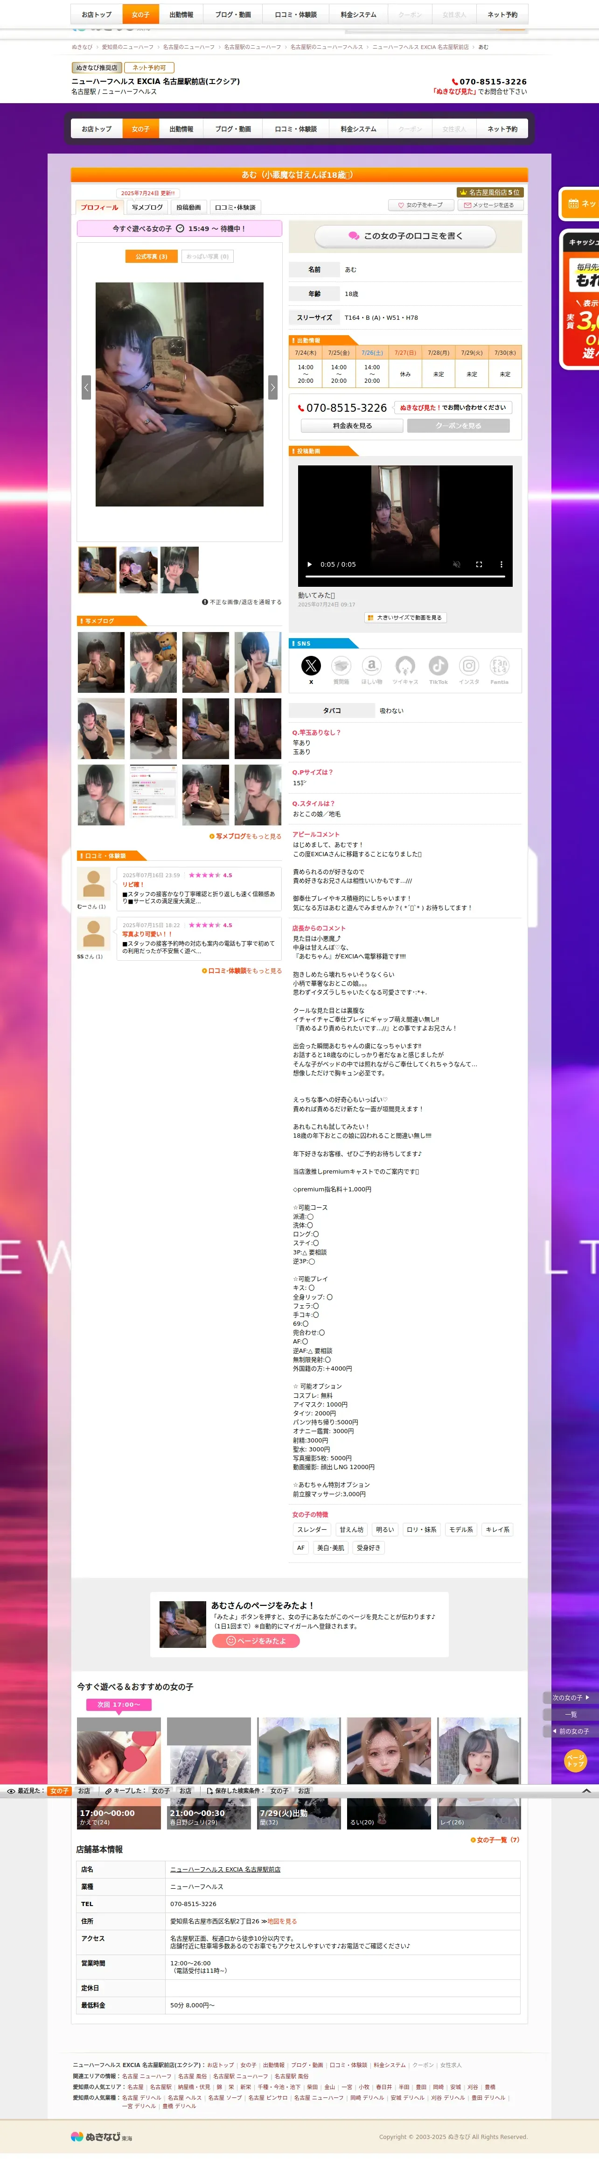The height and width of the screenshot is (2167, 599).
Task: Show the previous photo with left arrow
Action: pos(86,387)
